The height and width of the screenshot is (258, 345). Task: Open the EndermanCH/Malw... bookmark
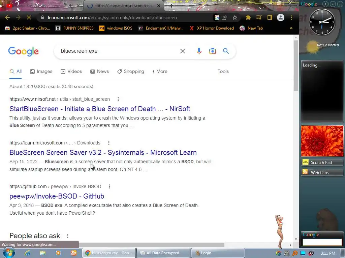click(x=161, y=28)
